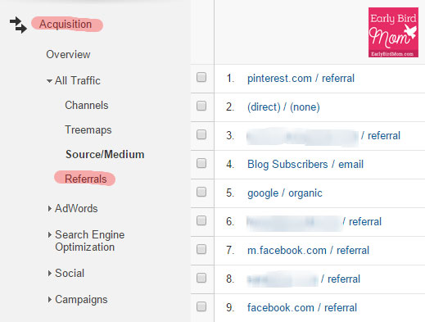
Task: Go to the Treemaps report
Action: (88, 130)
